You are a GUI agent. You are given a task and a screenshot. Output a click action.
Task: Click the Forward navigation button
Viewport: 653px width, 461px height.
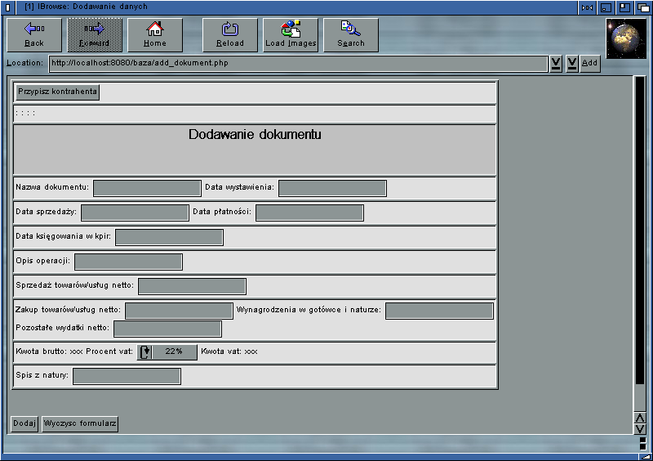click(95, 35)
